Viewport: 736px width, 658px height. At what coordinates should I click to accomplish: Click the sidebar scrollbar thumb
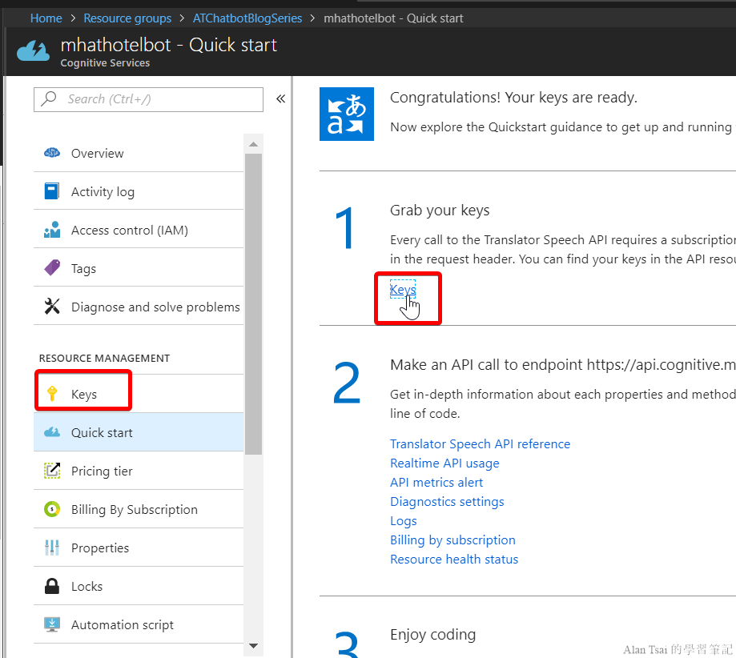pos(253,304)
